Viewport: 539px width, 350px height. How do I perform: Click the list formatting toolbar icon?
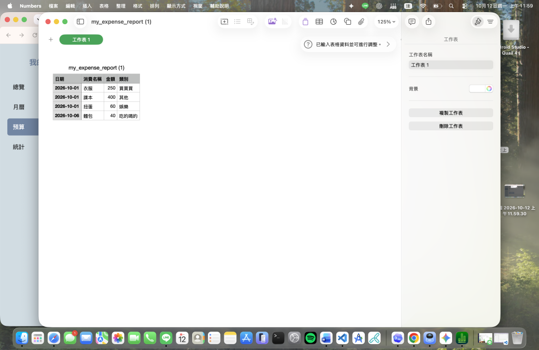coord(237,22)
